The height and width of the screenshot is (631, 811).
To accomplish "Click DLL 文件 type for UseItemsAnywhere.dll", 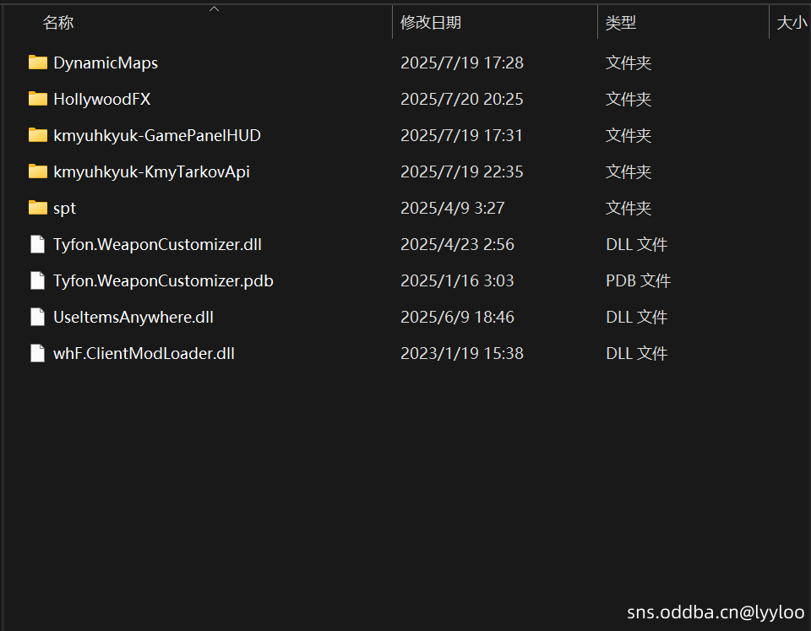I will tap(637, 317).
